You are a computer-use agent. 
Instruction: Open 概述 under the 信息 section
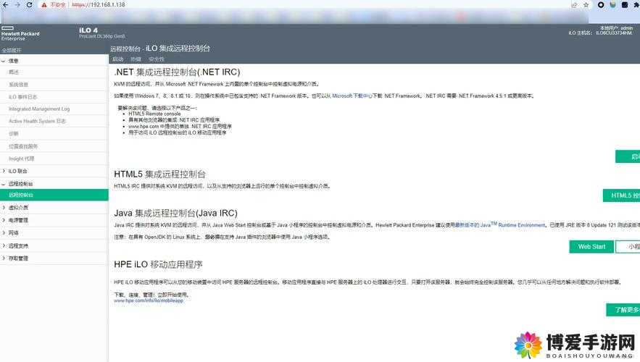pyautogui.click(x=14, y=72)
